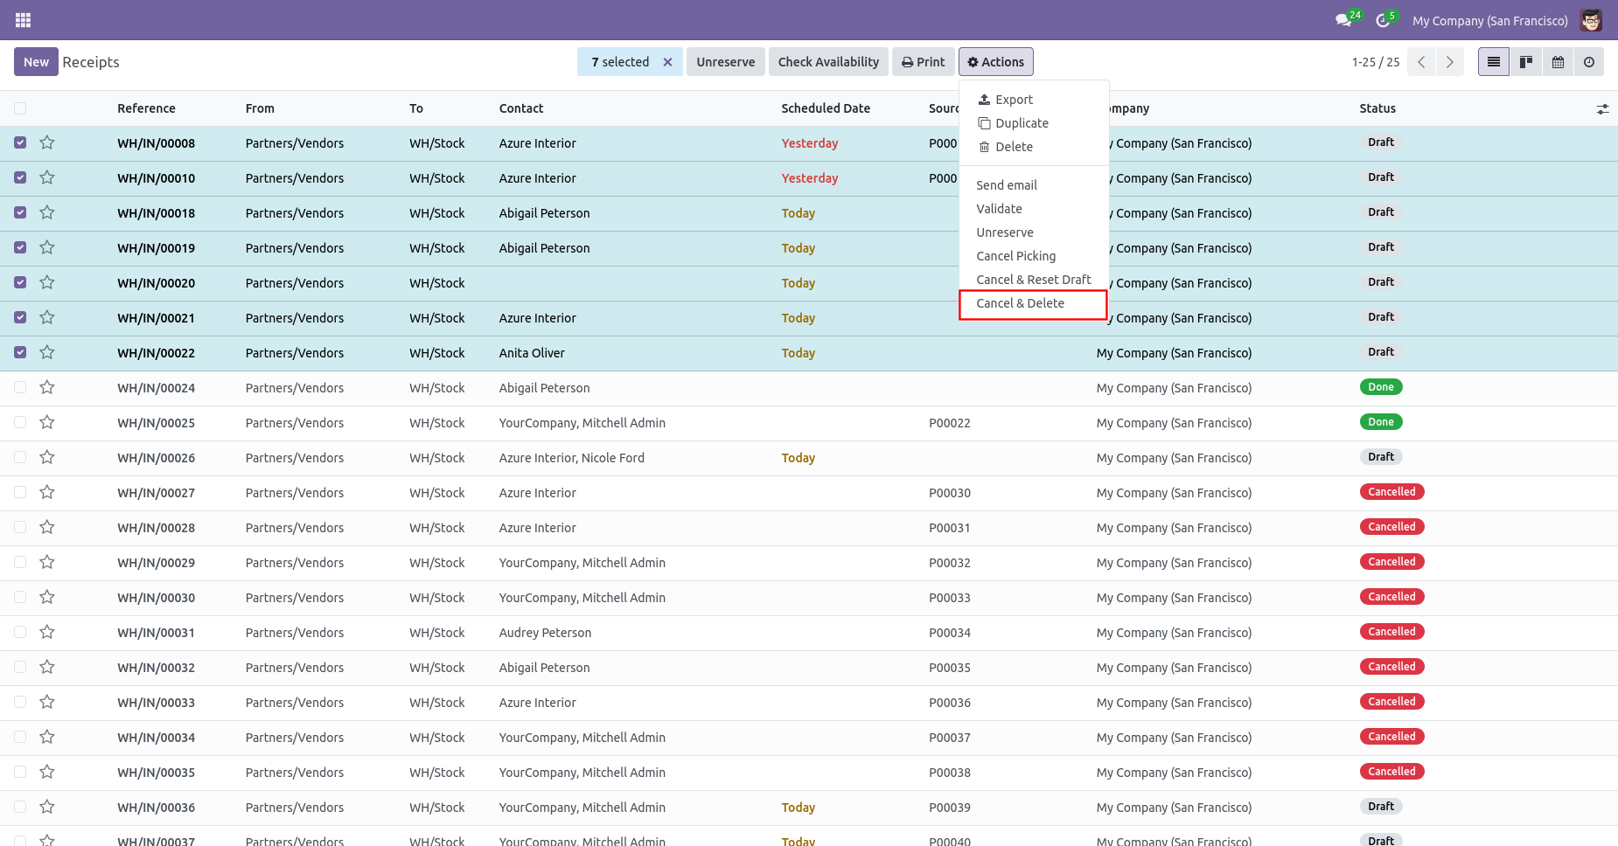Click the Unreserve toolbar button
Viewport: 1618px width, 846px height.
point(725,62)
